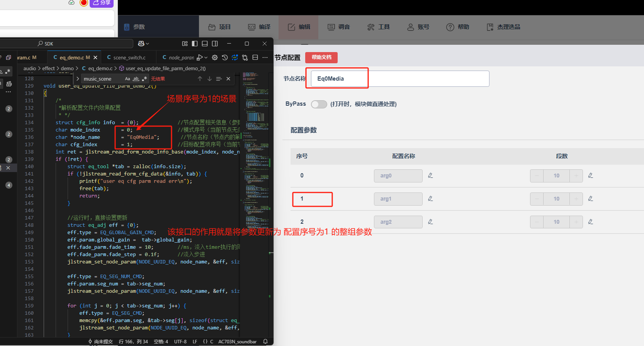Close the eq_demo.c editor tab
Viewport: 644px width, 346px height.
coord(95,57)
